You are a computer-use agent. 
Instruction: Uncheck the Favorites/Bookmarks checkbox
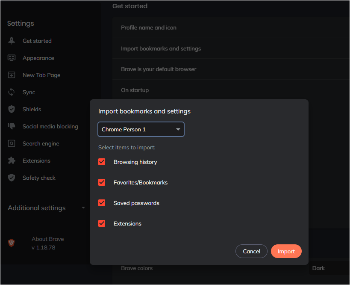point(102,182)
